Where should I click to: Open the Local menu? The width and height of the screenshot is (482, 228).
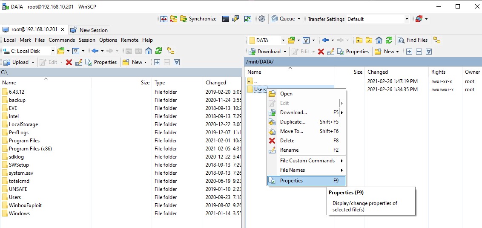(x=9, y=40)
